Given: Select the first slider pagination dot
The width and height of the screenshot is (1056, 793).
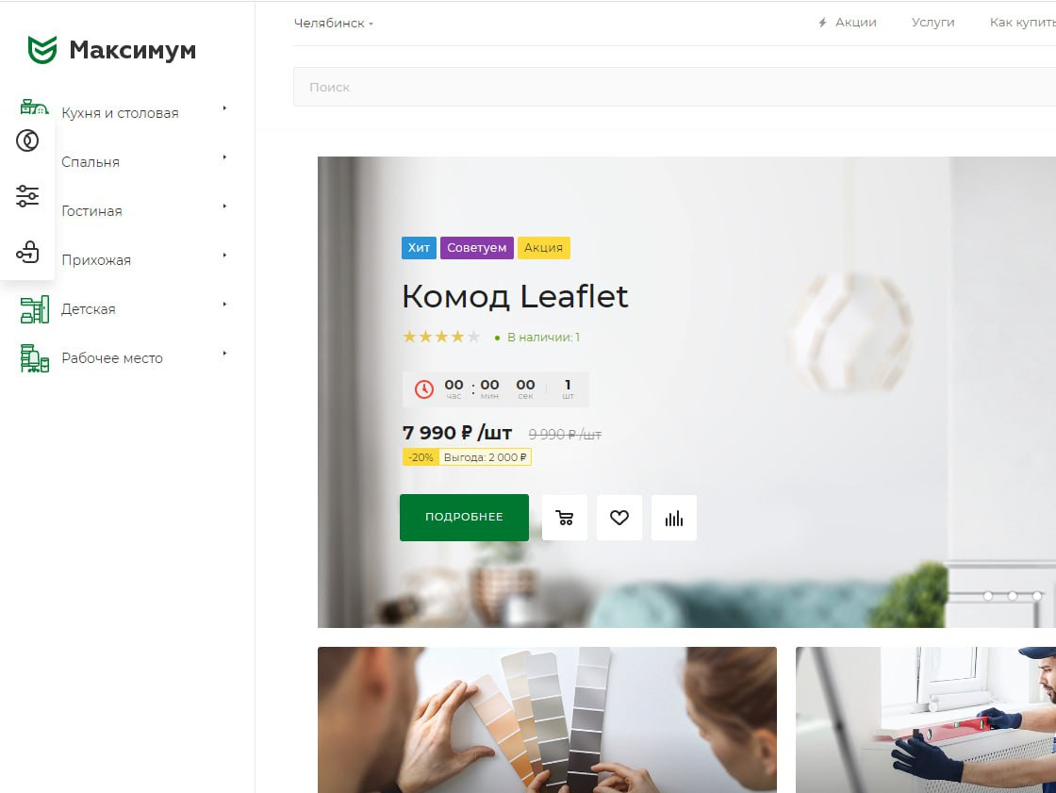Looking at the screenshot, I should [988, 596].
